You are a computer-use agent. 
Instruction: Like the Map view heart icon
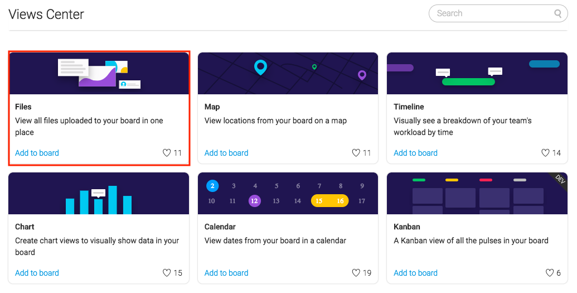[x=356, y=152]
